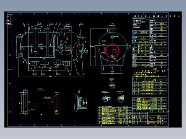Click the design data table at top right
186x139 pixels.
[150, 41]
